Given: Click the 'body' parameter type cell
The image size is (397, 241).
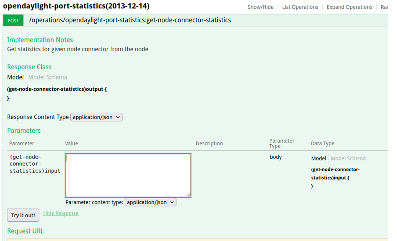Looking at the screenshot, I should (275, 157).
